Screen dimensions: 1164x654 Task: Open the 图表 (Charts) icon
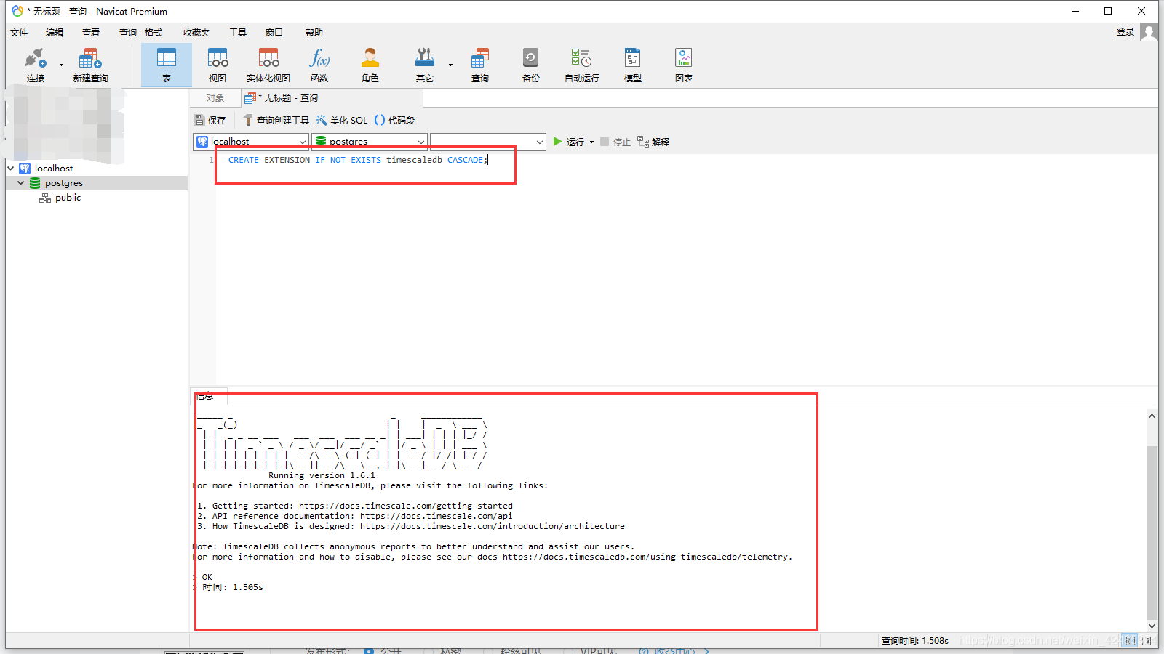[x=683, y=64]
